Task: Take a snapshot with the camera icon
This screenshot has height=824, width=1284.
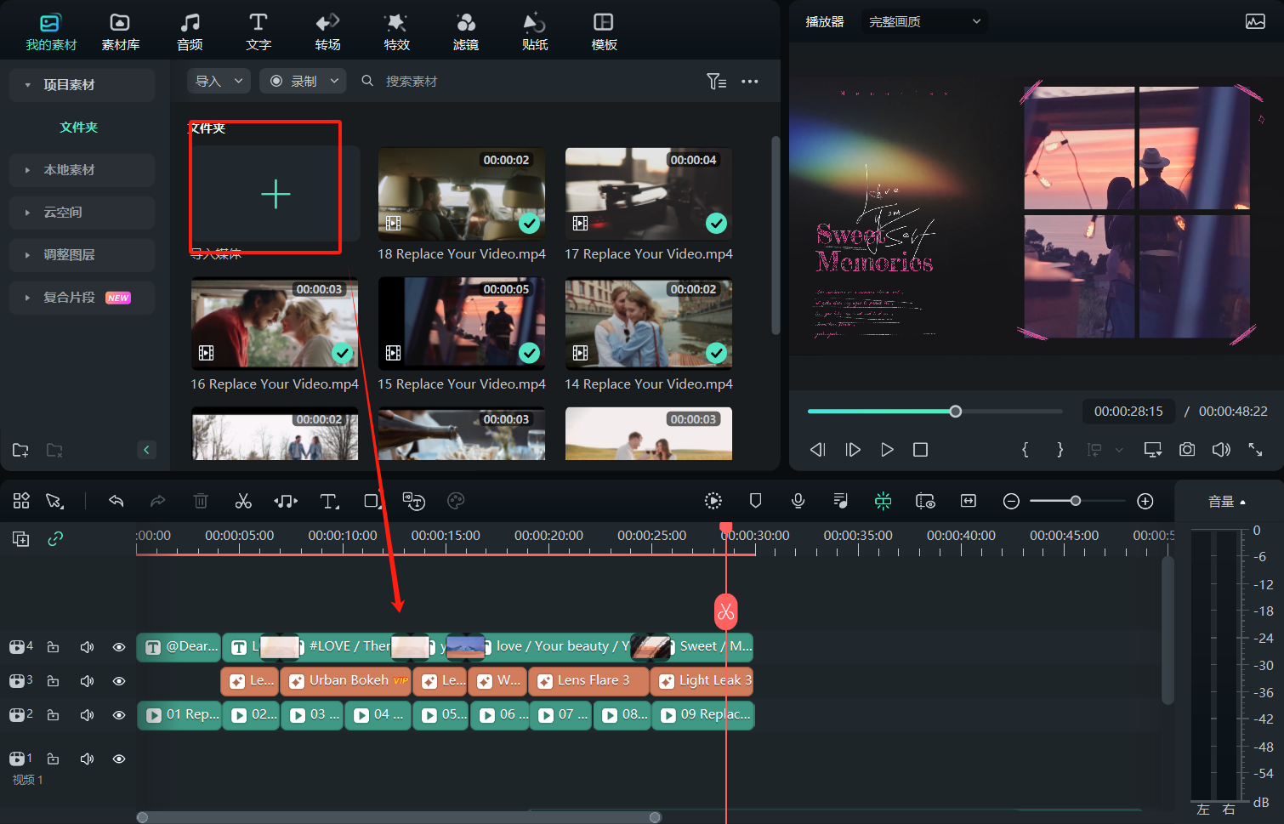Action: pos(1187,449)
